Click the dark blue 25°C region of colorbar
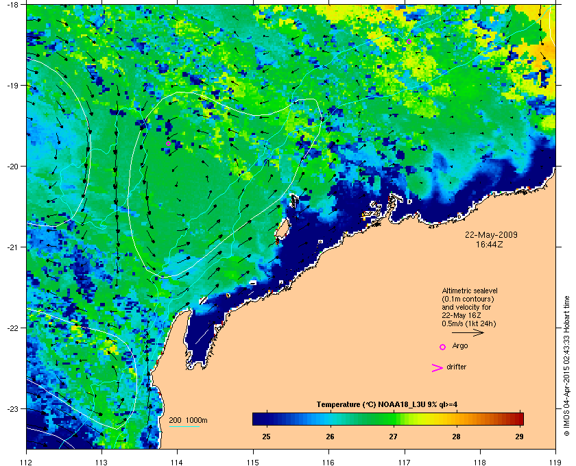 click(266, 419)
